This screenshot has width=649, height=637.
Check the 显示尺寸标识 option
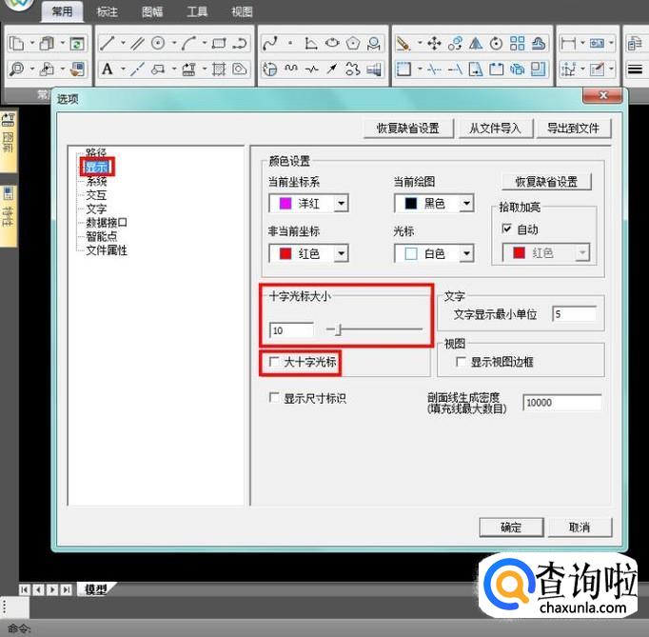point(274,398)
